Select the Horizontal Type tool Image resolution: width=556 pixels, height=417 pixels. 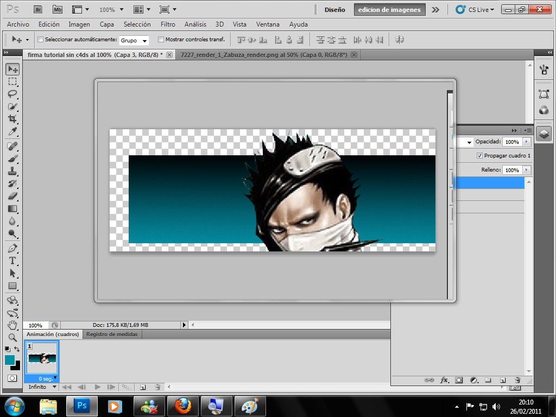pos(12,261)
